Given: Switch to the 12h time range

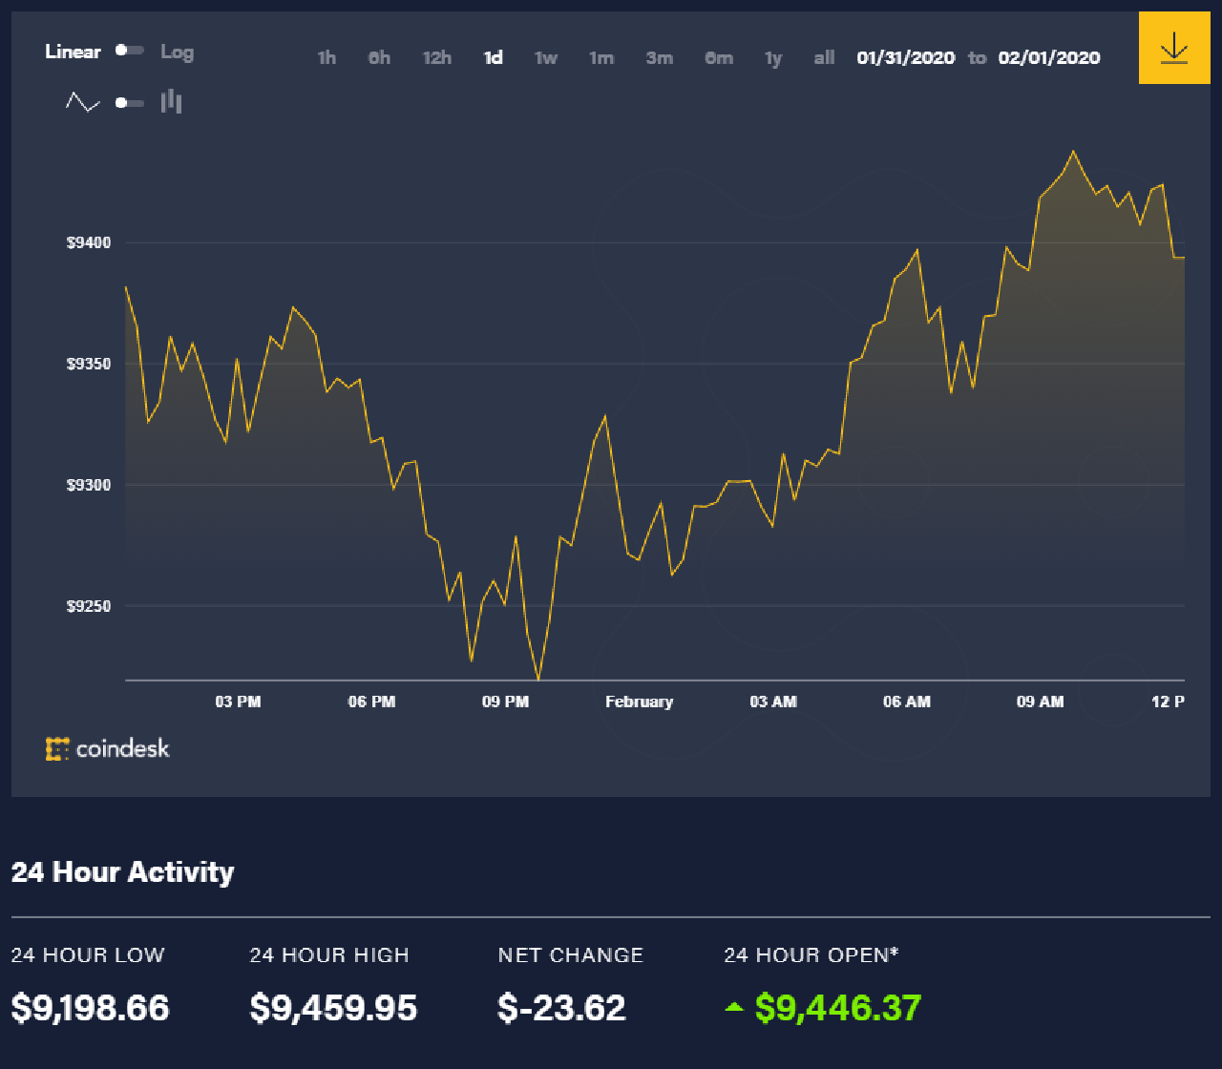Looking at the screenshot, I should coord(437,58).
